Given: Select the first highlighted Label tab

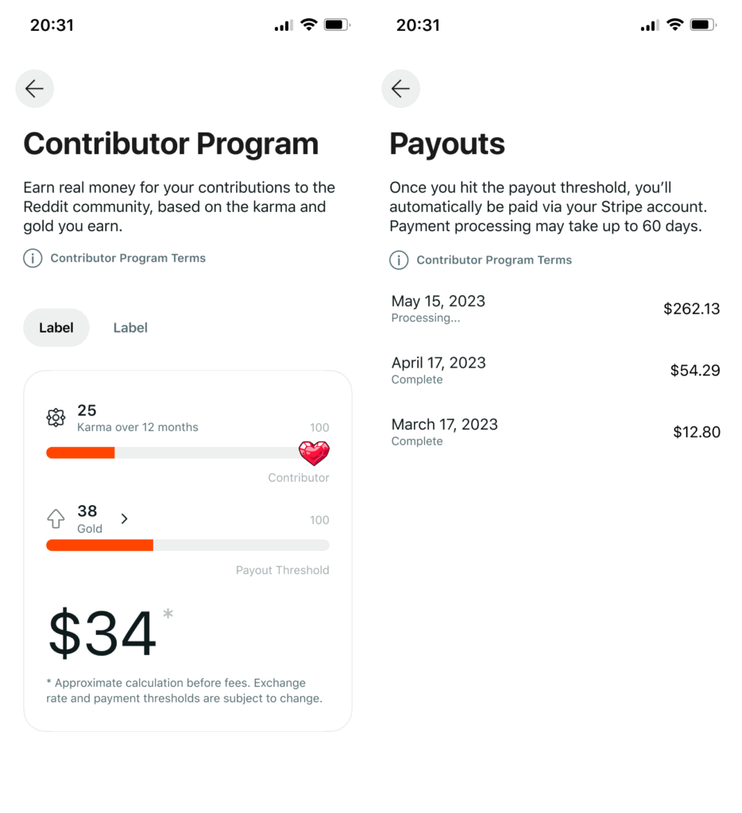Looking at the screenshot, I should (x=56, y=328).
